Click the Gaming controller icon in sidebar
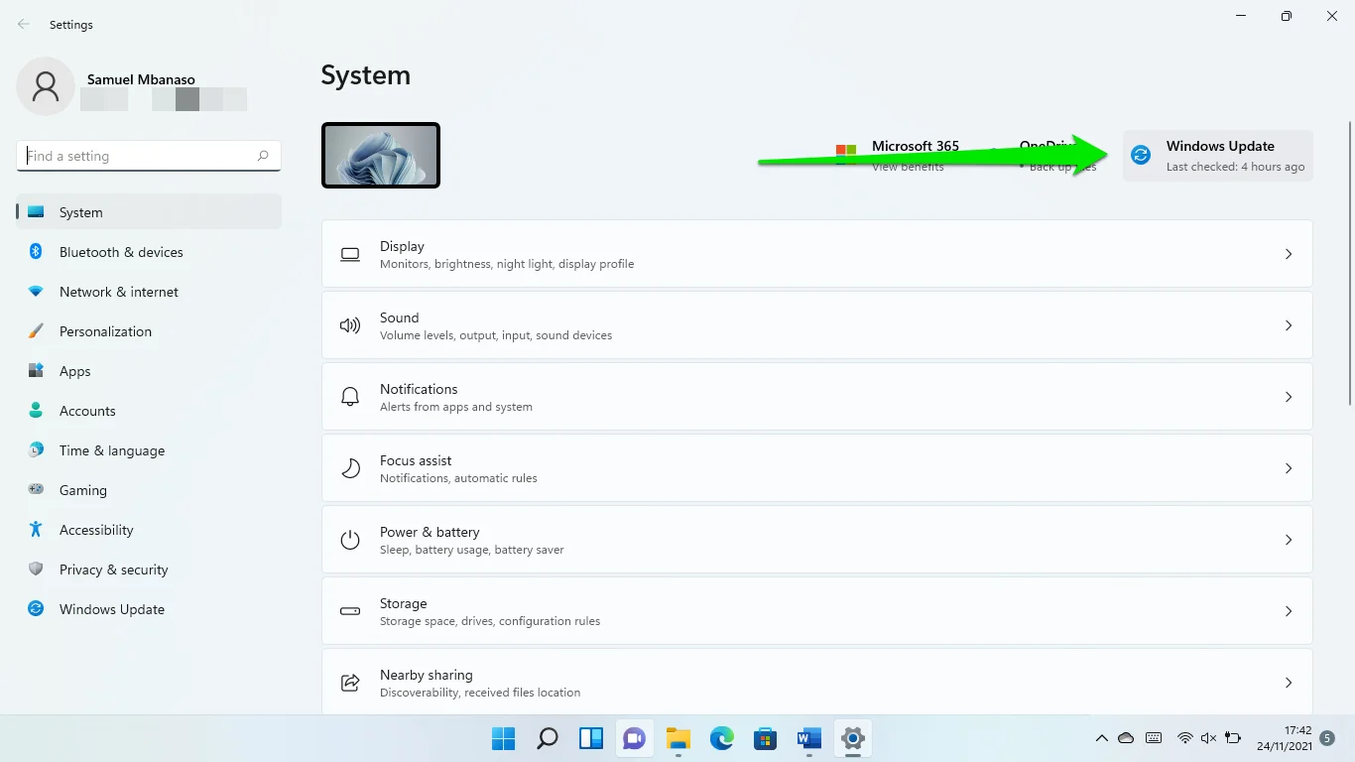This screenshot has height=762, width=1355. [x=36, y=489]
